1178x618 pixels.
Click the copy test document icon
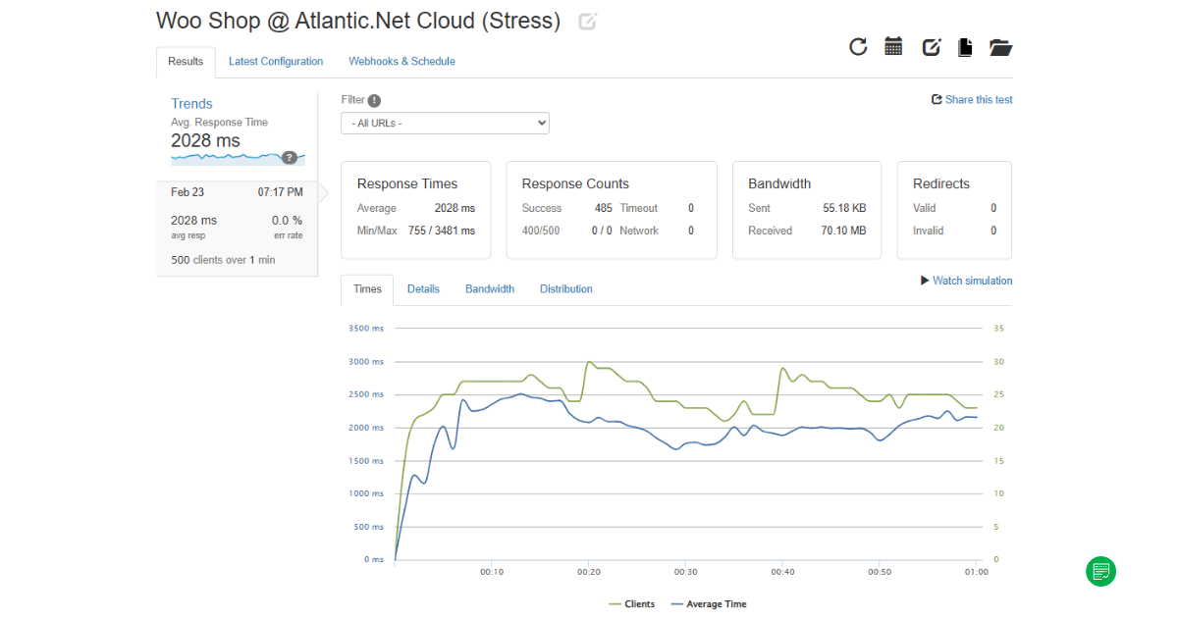[x=965, y=47]
